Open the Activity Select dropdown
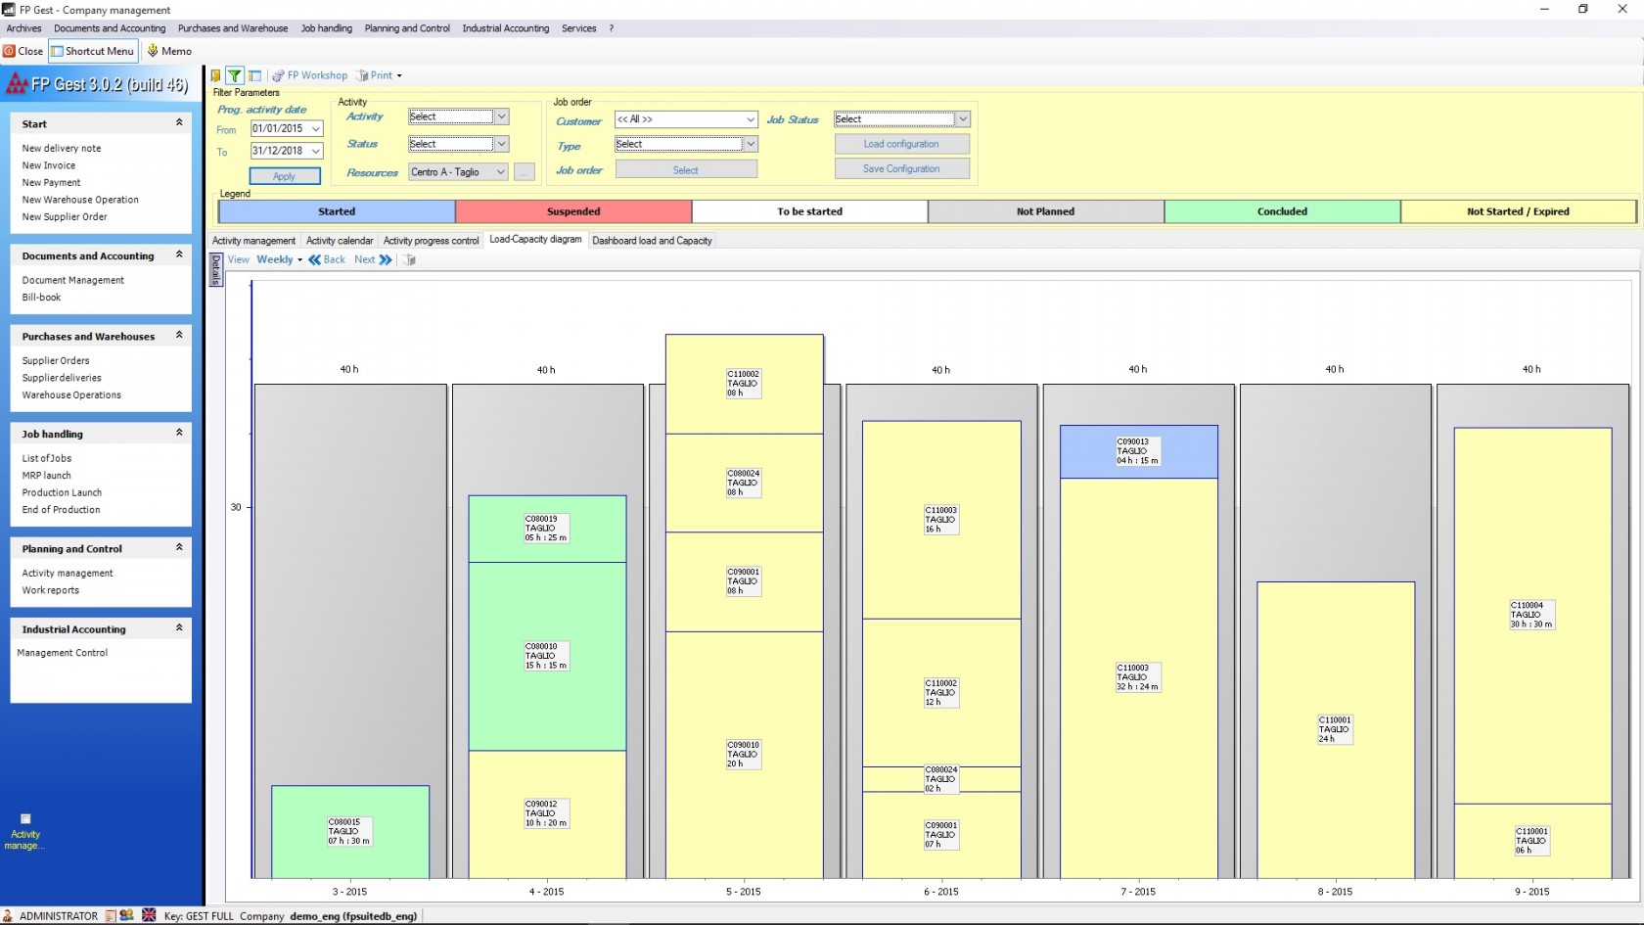This screenshot has width=1644, height=925. 501,116
